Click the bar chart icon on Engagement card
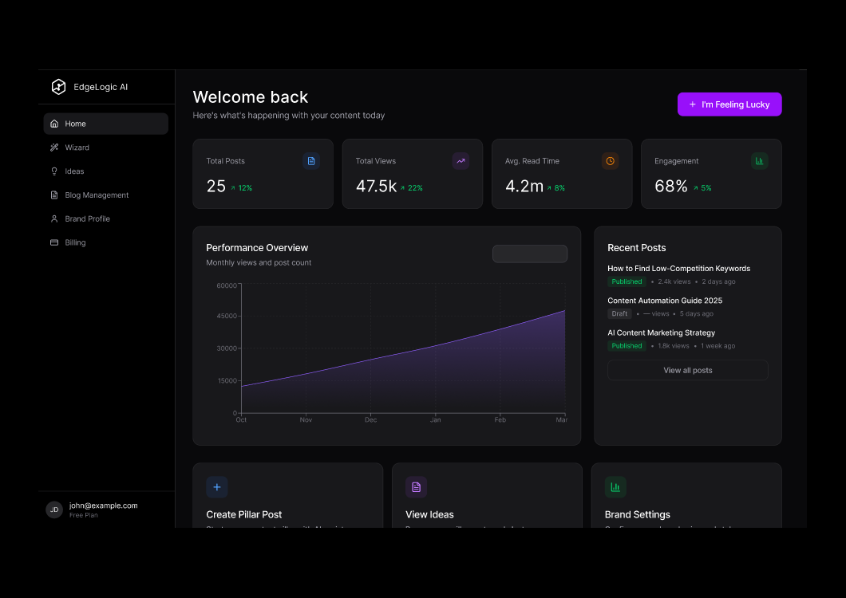This screenshot has width=846, height=598. tap(759, 161)
